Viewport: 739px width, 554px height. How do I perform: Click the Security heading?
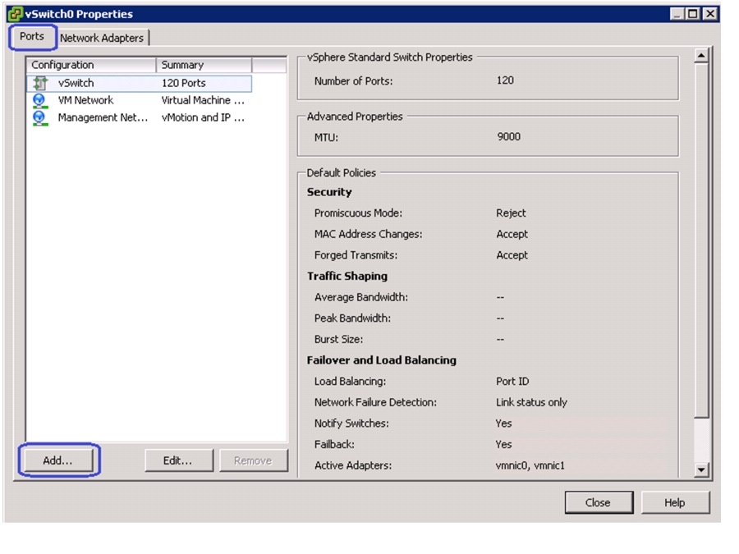click(x=329, y=192)
